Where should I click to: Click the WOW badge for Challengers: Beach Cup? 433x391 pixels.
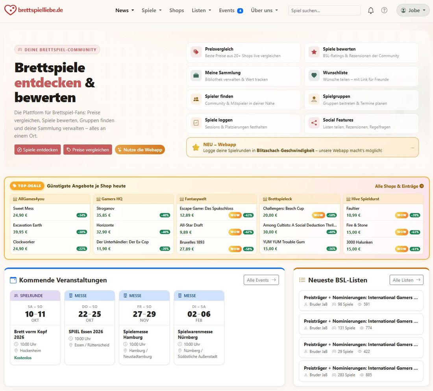318,215
